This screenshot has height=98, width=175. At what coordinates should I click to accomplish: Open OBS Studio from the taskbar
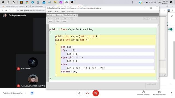72,2
